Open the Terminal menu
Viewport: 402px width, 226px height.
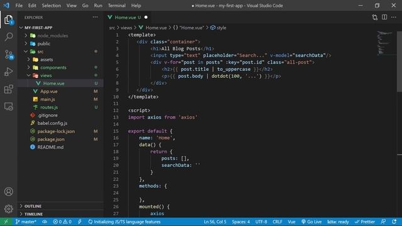pyautogui.click(x=117, y=6)
